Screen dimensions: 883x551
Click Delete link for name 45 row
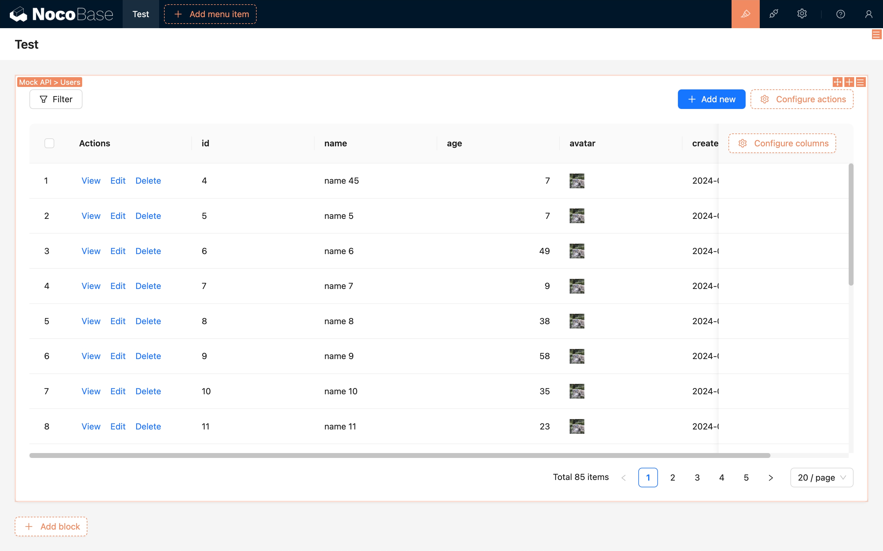[x=148, y=181]
